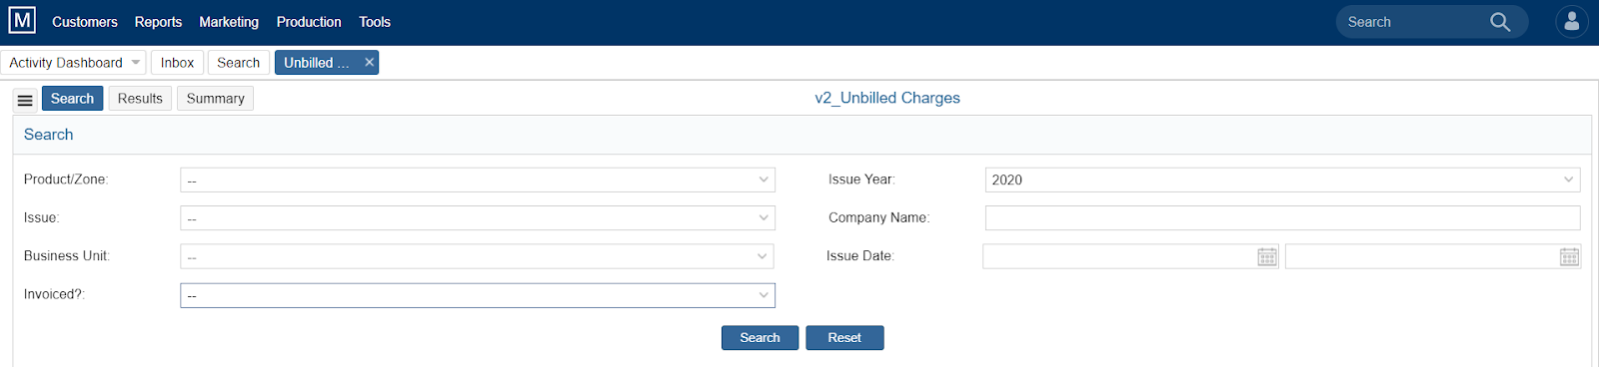This screenshot has height=367, width=1599.
Task: Open the first Issue Date calendar picker
Action: click(x=1267, y=257)
